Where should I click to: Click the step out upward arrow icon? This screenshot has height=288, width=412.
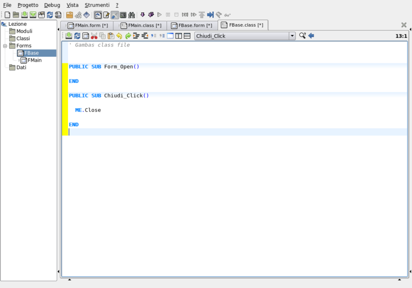[201, 15]
